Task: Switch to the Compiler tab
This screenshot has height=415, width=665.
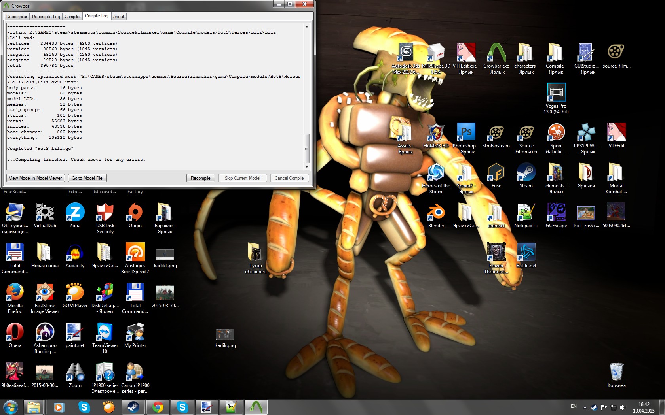Action: (x=72, y=17)
